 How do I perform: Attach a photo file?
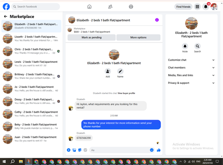(x=74, y=150)
